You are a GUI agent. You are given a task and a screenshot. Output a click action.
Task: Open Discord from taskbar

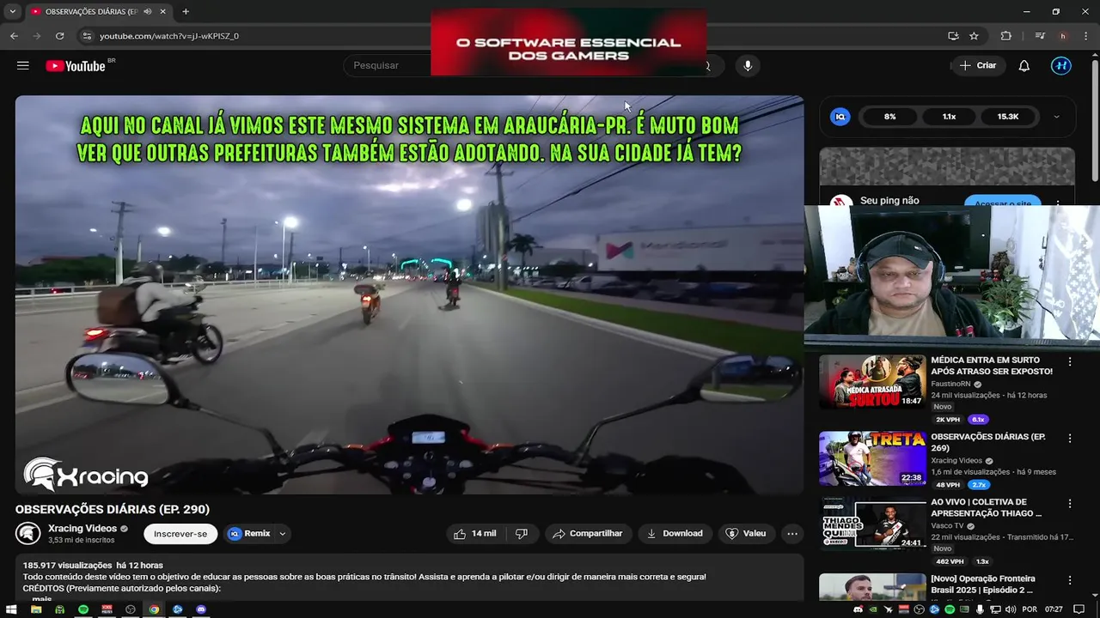click(x=201, y=609)
